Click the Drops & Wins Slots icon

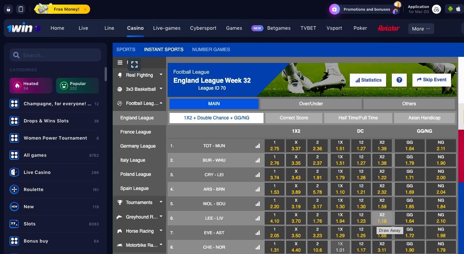pos(14,121)
